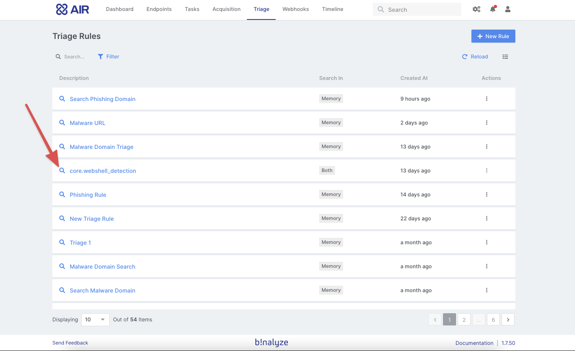Open the user profile icon
The image size is (575, 351).
pos(508,9)
